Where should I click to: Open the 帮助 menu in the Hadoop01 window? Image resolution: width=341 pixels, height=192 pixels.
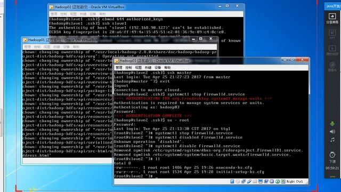(x=76, y=47)
